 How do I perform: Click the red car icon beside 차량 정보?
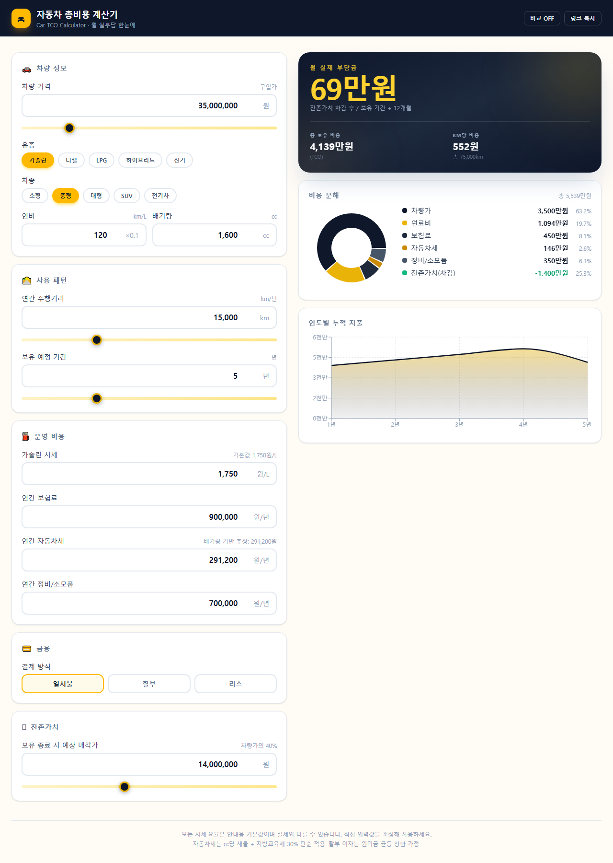coord(27,69)
